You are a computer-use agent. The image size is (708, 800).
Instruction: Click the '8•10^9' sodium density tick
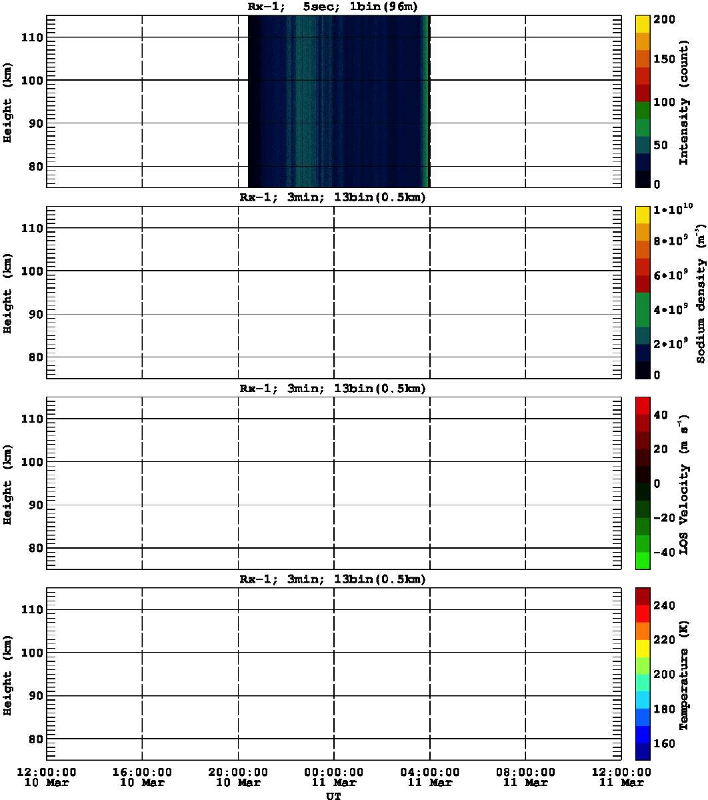(x=671, y=241)
